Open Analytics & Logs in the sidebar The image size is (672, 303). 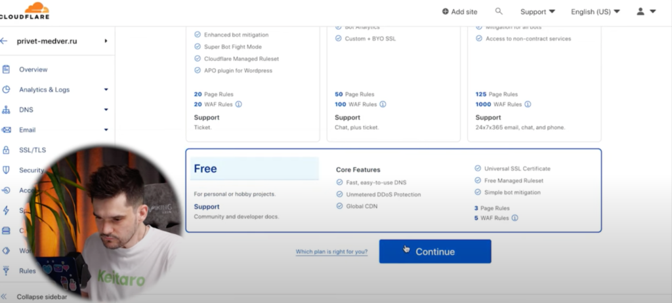(x=44, y=90)
